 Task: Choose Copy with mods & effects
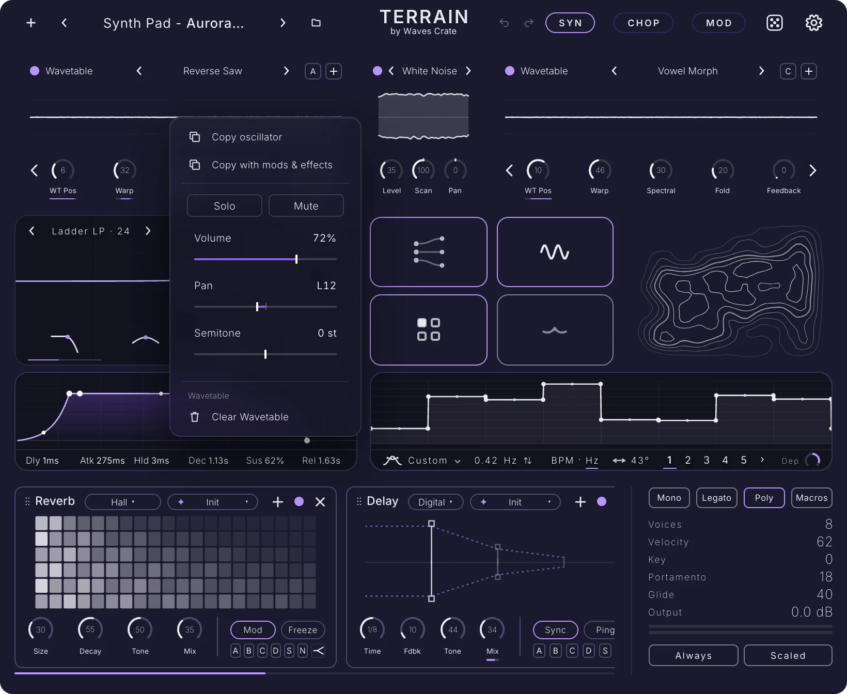(265, 165)
